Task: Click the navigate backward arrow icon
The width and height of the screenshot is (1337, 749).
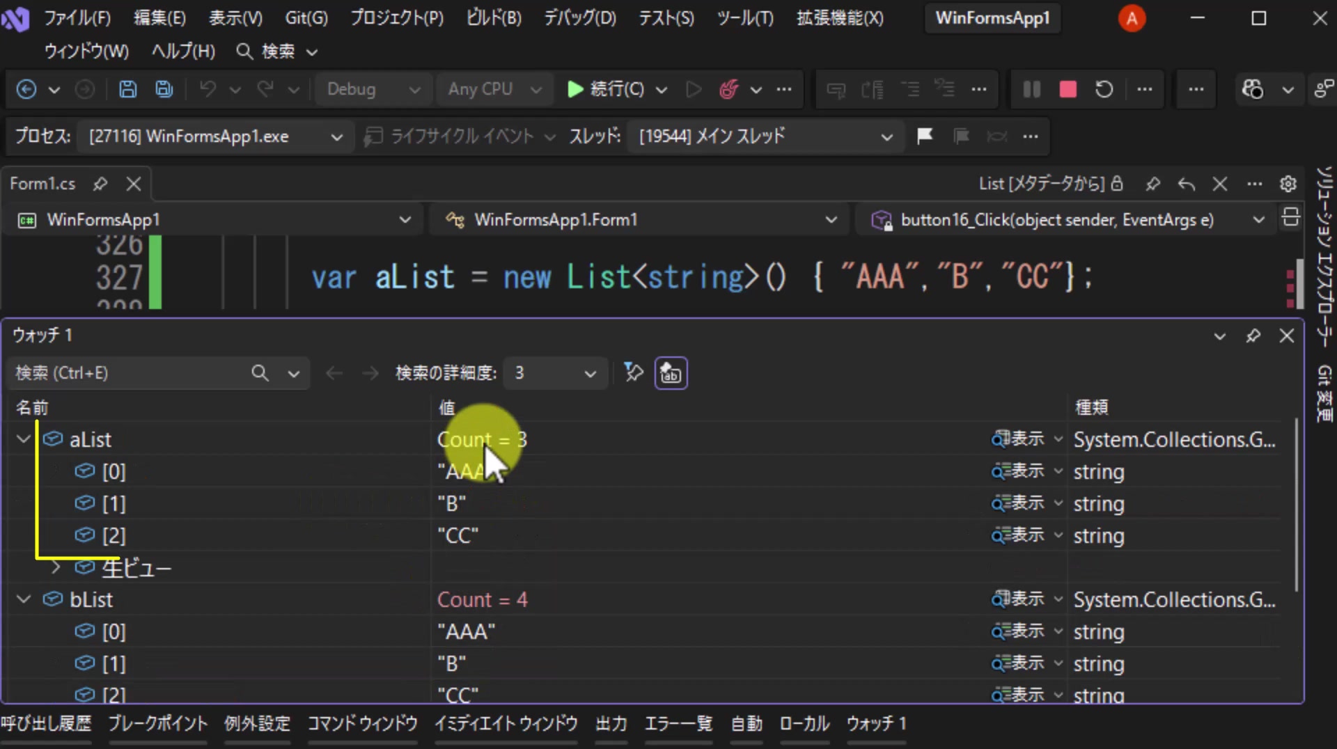Action: click(26, 89)
